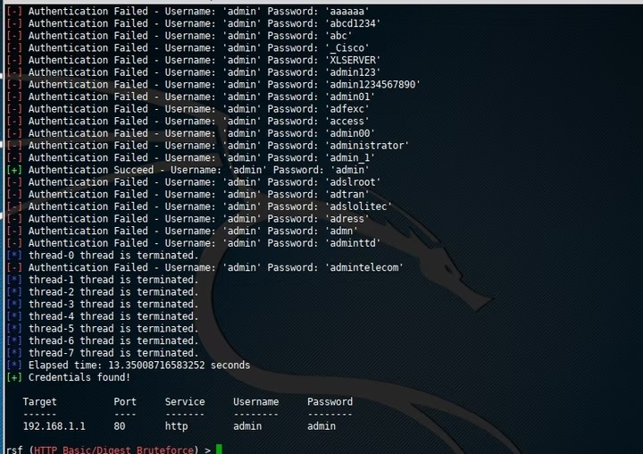Click 'thread-3 thread is terminated.' line
Image resolution: width=643 pixels, height=454 pixels.
tap(113, 304)
